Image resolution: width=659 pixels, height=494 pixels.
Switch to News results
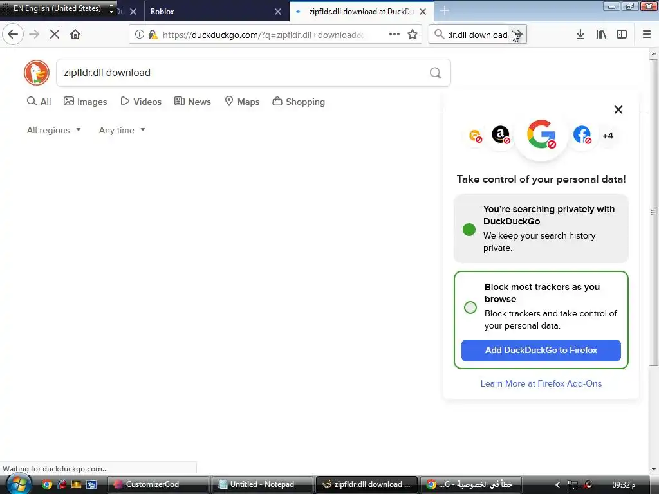click(192, 102)
